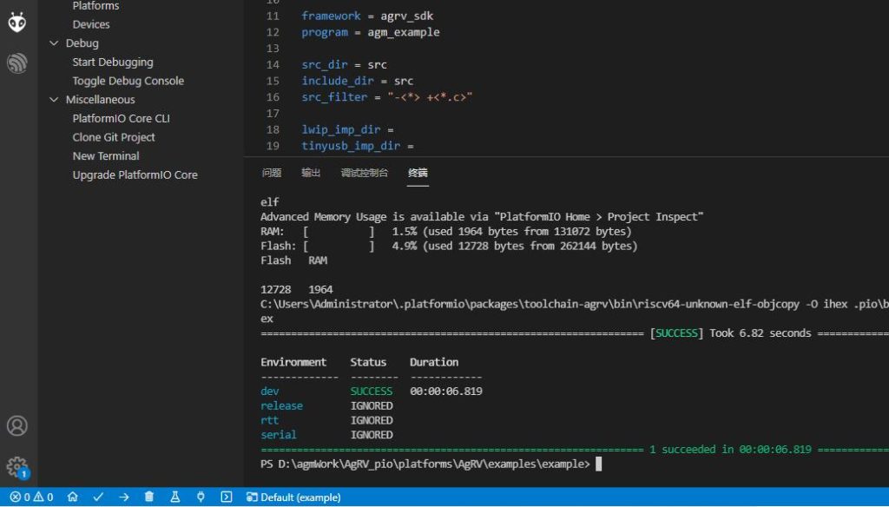Open the second activity bar icon below PlatformIO

pyautogui.click(x=17, y=63)
